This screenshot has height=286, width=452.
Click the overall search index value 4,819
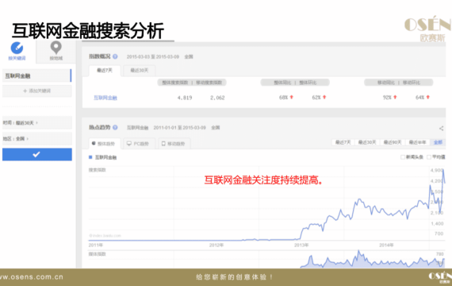pos(185,98)
